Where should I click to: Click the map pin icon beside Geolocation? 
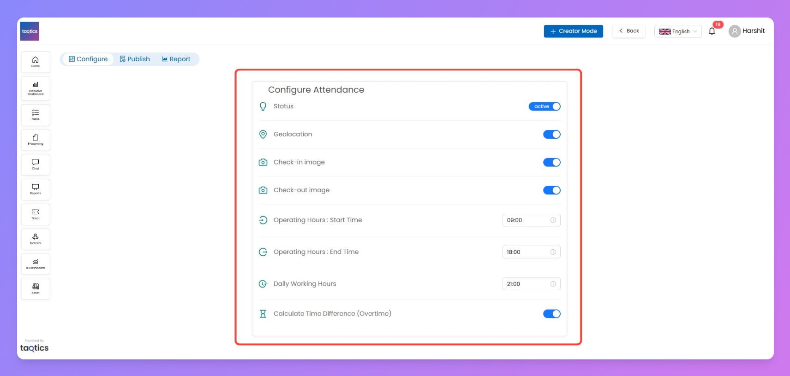[x=263, y=134]
